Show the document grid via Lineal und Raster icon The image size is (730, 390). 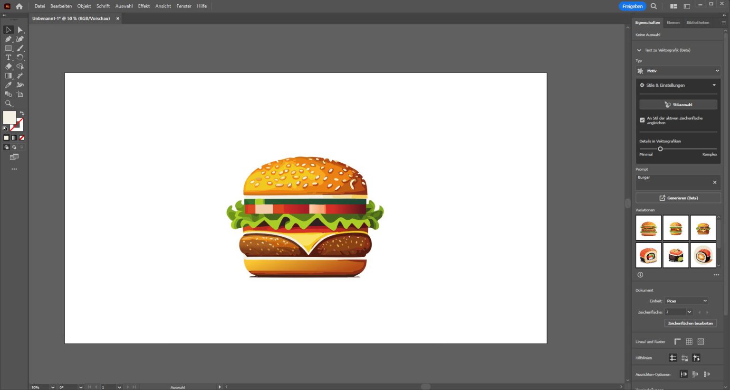(689, 342)
